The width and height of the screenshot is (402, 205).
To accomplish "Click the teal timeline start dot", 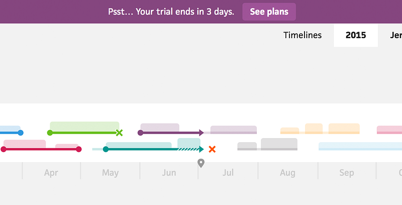I will 106,149.
